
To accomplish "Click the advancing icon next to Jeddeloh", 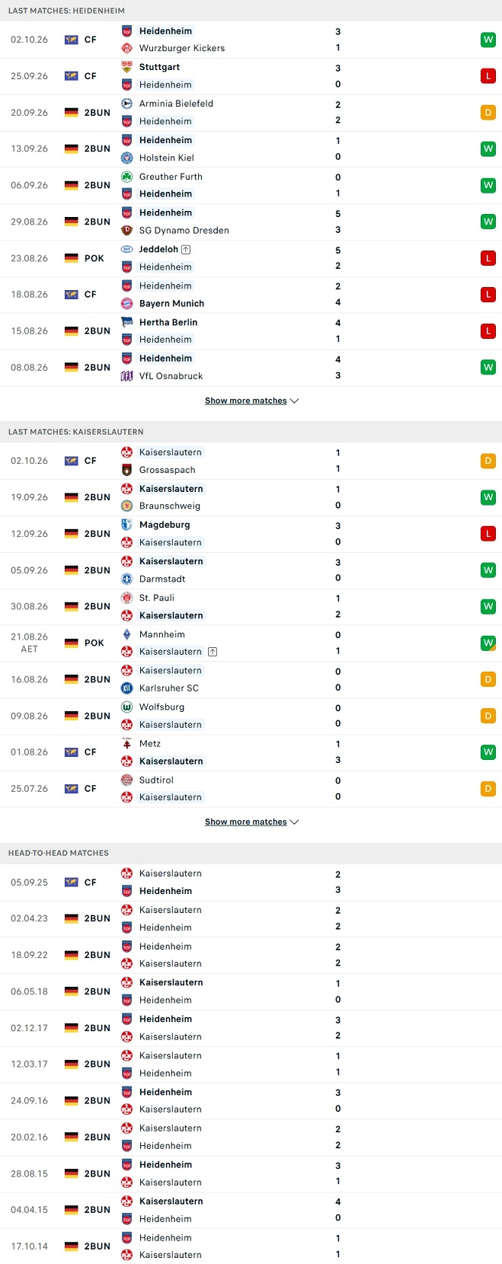I will (x=186, y=249).
